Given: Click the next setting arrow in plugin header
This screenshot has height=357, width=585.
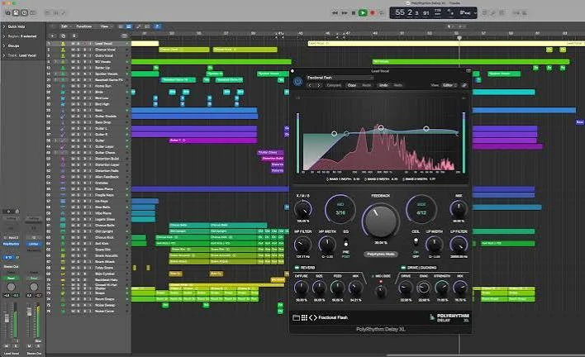Looking at the screenshot, I should coord(319,85).
